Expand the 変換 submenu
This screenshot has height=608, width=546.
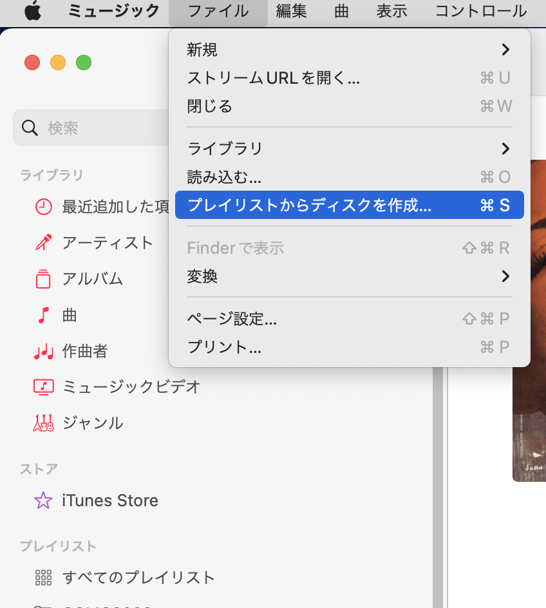pyautogui.click(x=350, y=276)
